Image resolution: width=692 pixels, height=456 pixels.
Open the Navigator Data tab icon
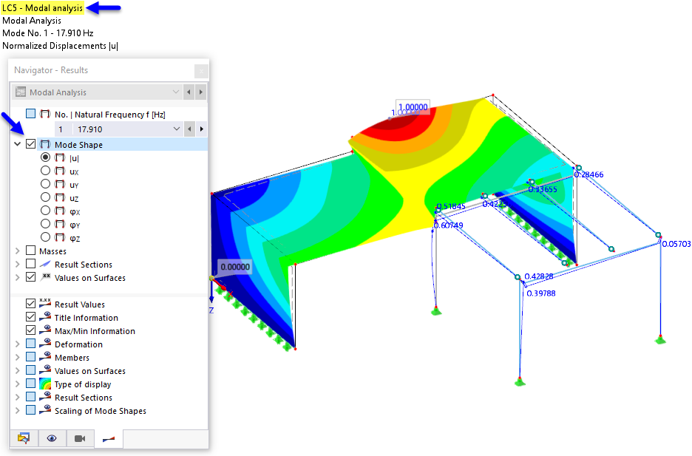[24, 438]
